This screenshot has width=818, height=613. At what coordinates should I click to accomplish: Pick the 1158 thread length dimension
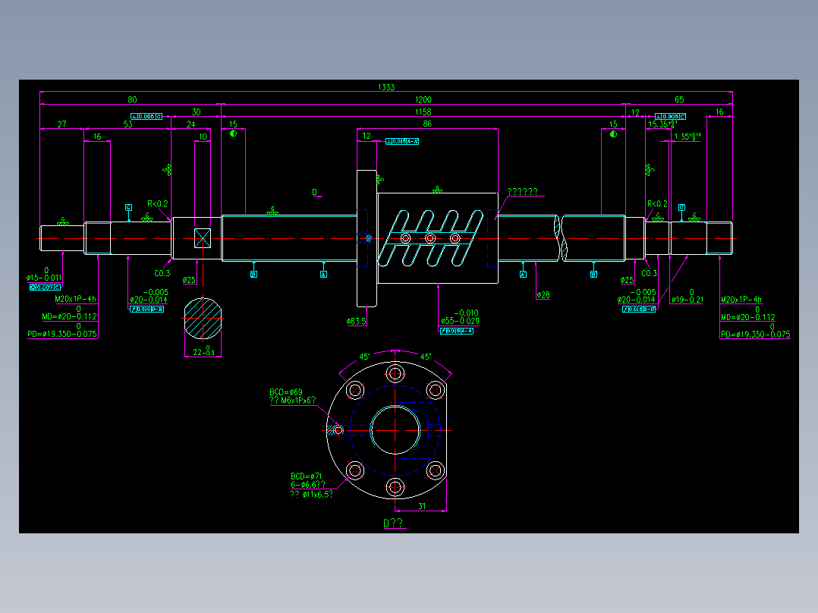coord(423,112)
